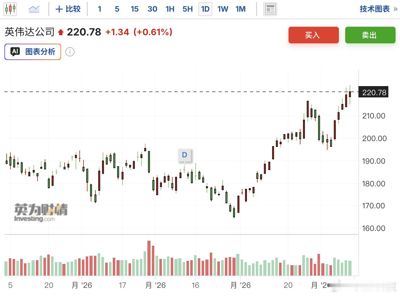
Task: Click the AI speech bubble icon
Action: 15,52
